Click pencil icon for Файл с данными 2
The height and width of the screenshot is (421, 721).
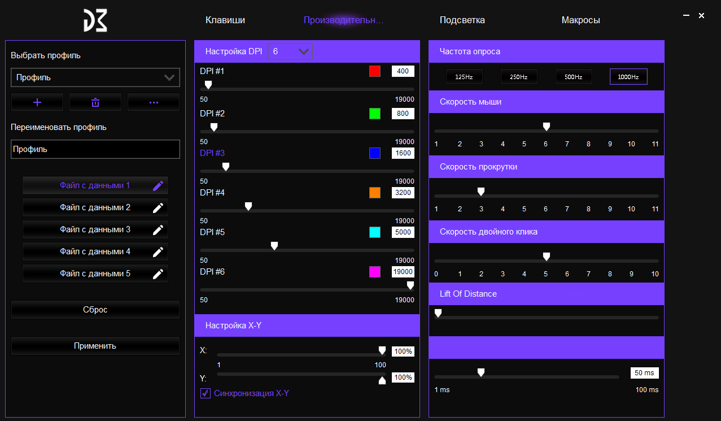tap(158, 207)
